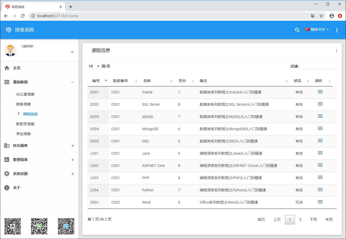Expand the admin user profile chevron
This screenshot has height=239, width=346.
coord(72,52)
